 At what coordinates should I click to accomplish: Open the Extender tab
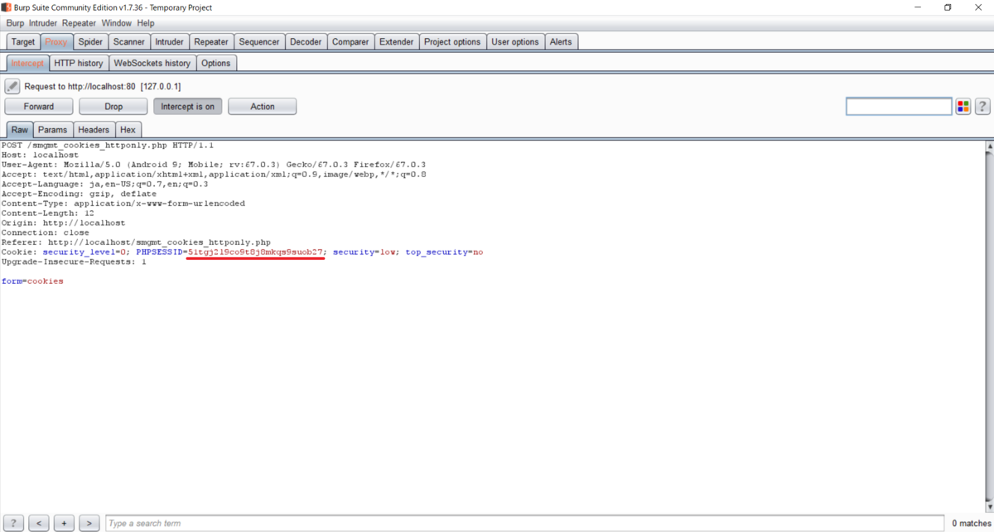click(x=397, y=41)
